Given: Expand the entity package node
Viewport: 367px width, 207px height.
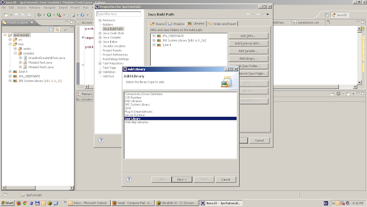Looking at the screenshot, I should 15,49.
